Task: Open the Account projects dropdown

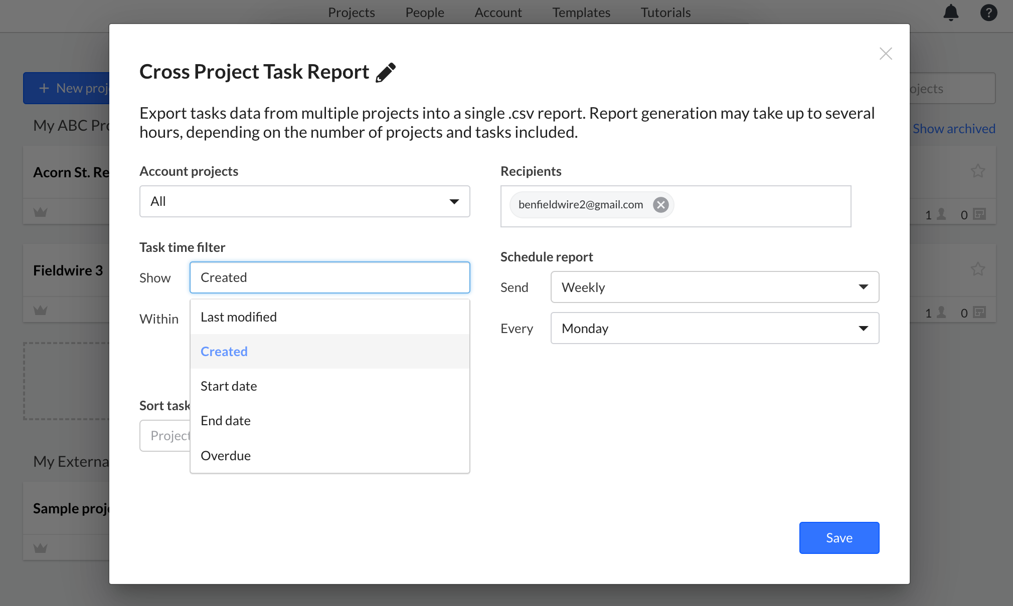Action: point(304,201)
